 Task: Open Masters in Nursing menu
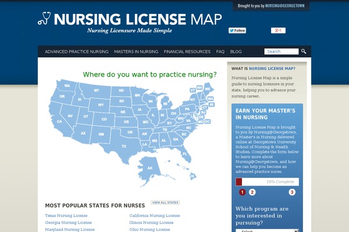click(x=136, y=52)
